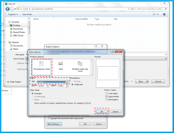Open Desktop in the Favorites list

tap(16, 25)
